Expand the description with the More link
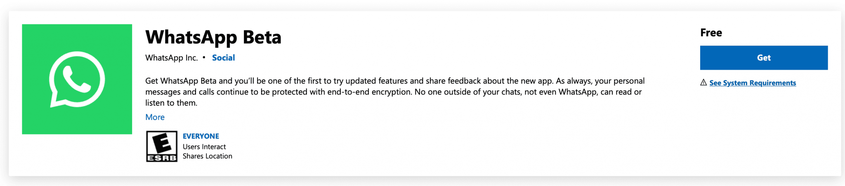 pyautogui.click(x=155, y=117)
